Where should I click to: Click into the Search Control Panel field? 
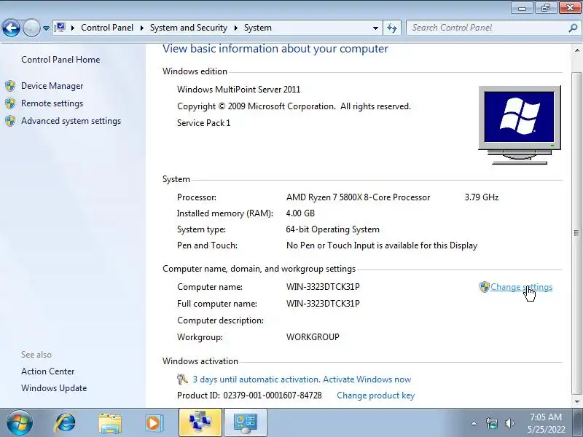tap(487, 28)
